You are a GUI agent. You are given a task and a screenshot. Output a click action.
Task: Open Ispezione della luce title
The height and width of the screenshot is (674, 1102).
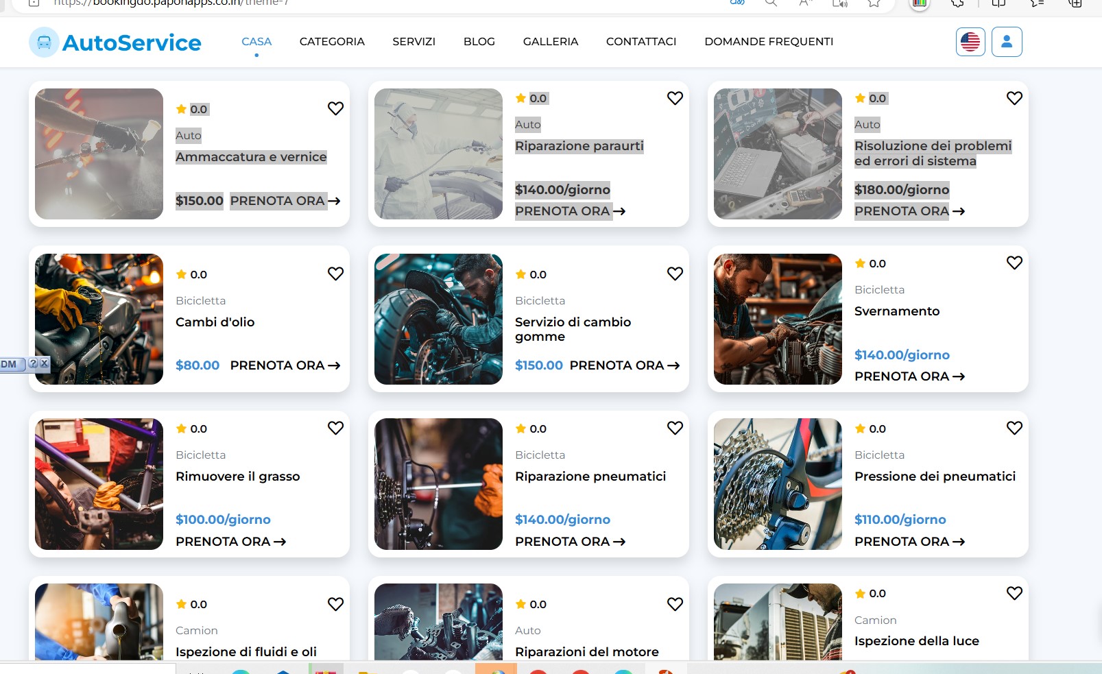tap(917, 641)
